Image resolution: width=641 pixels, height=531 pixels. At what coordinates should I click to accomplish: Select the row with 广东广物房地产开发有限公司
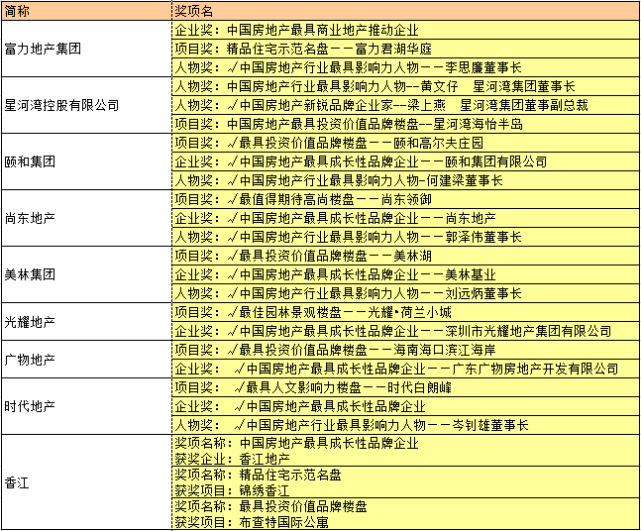pos(405,369)
